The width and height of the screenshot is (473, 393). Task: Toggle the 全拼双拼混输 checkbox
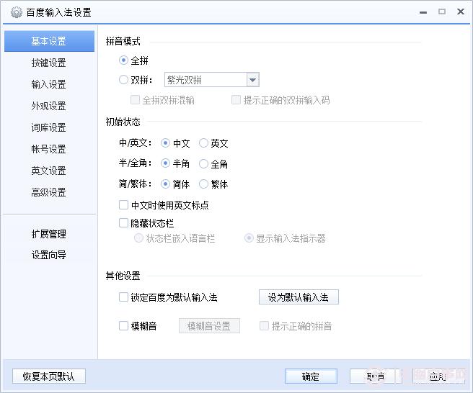click(135, 100)
